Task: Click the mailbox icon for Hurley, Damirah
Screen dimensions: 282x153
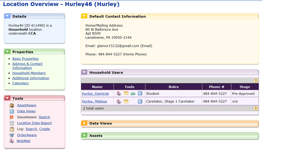Action: (119, 94)
